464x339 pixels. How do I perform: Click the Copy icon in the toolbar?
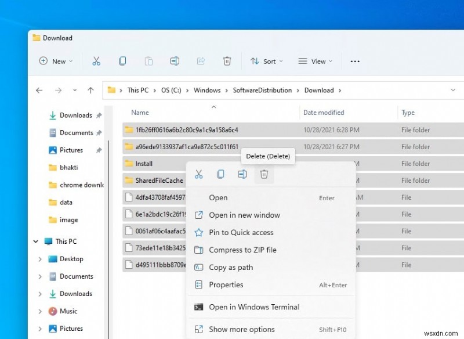[122, 61]
